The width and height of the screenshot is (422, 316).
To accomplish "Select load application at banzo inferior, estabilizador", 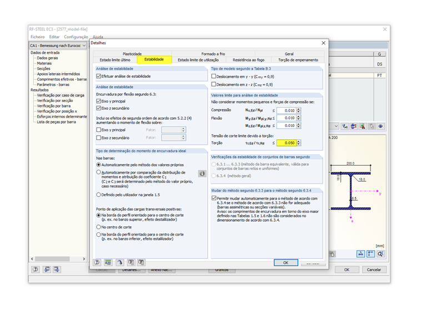I will (x=98, y=235).
